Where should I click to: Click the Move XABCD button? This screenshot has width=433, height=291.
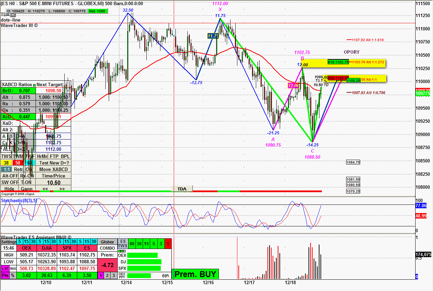tap(54, 169)
